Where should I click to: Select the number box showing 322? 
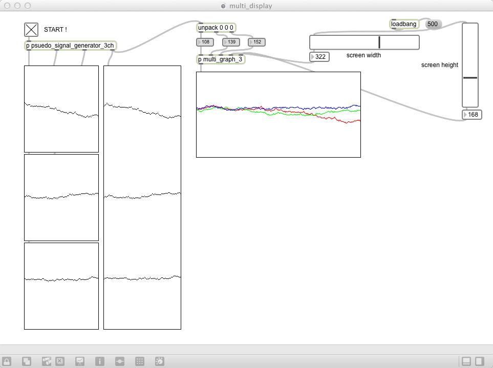[x=319, y=57]
